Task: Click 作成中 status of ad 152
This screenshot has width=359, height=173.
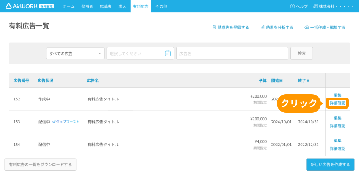Action: coord(44,99)
